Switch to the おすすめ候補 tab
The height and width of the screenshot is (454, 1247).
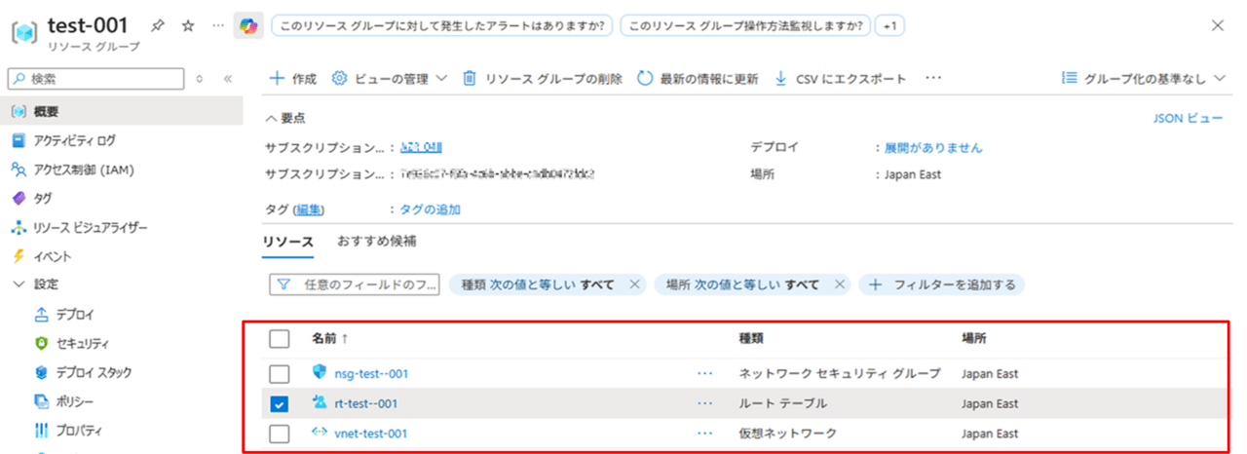click(376, 242)
